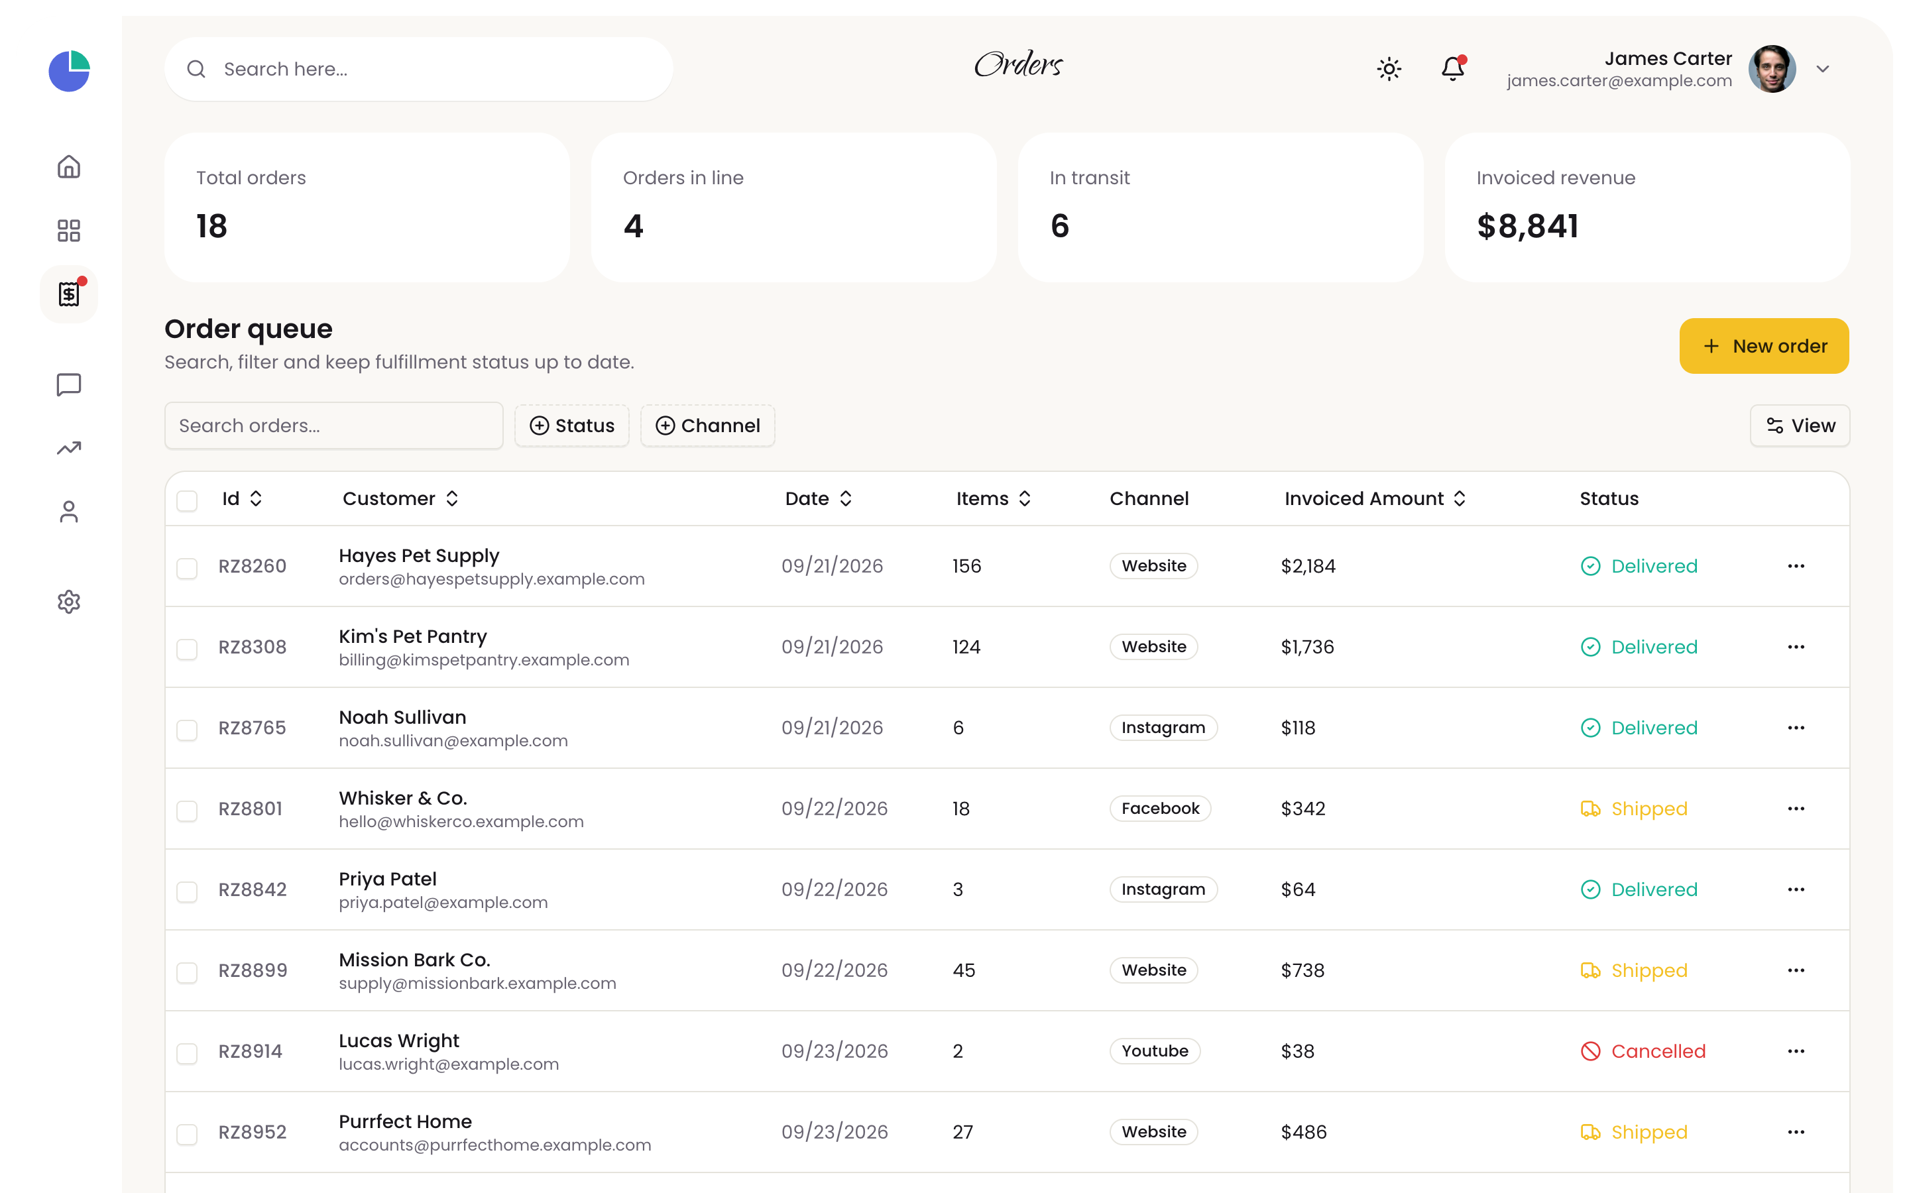Click the pie chart app logo

pos(70,70)
